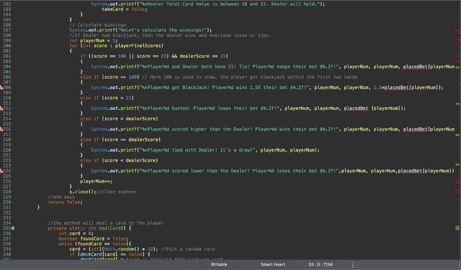Click the 'return false;' statement on line 230
The image size is (461, 270).
[x=65, y=202]
